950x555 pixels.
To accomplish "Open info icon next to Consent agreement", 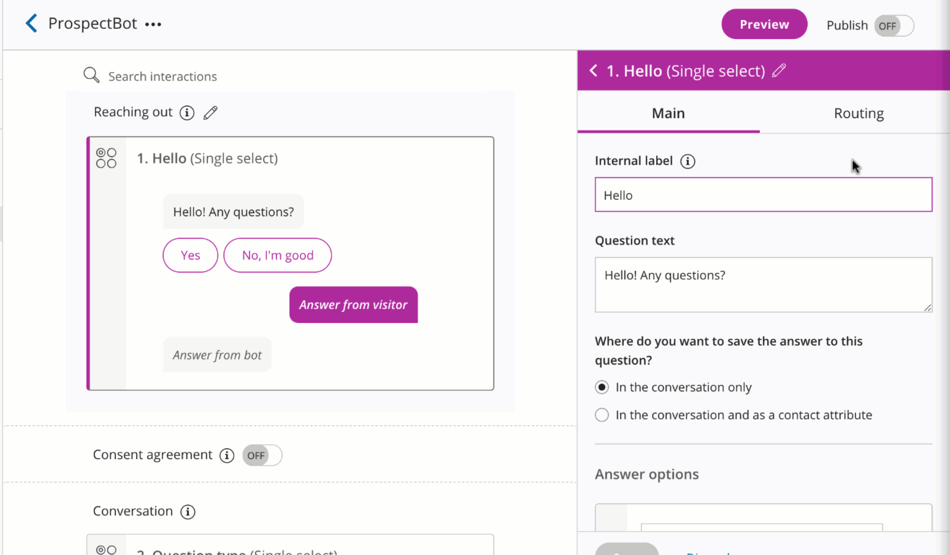I will [x=227, y=455].
